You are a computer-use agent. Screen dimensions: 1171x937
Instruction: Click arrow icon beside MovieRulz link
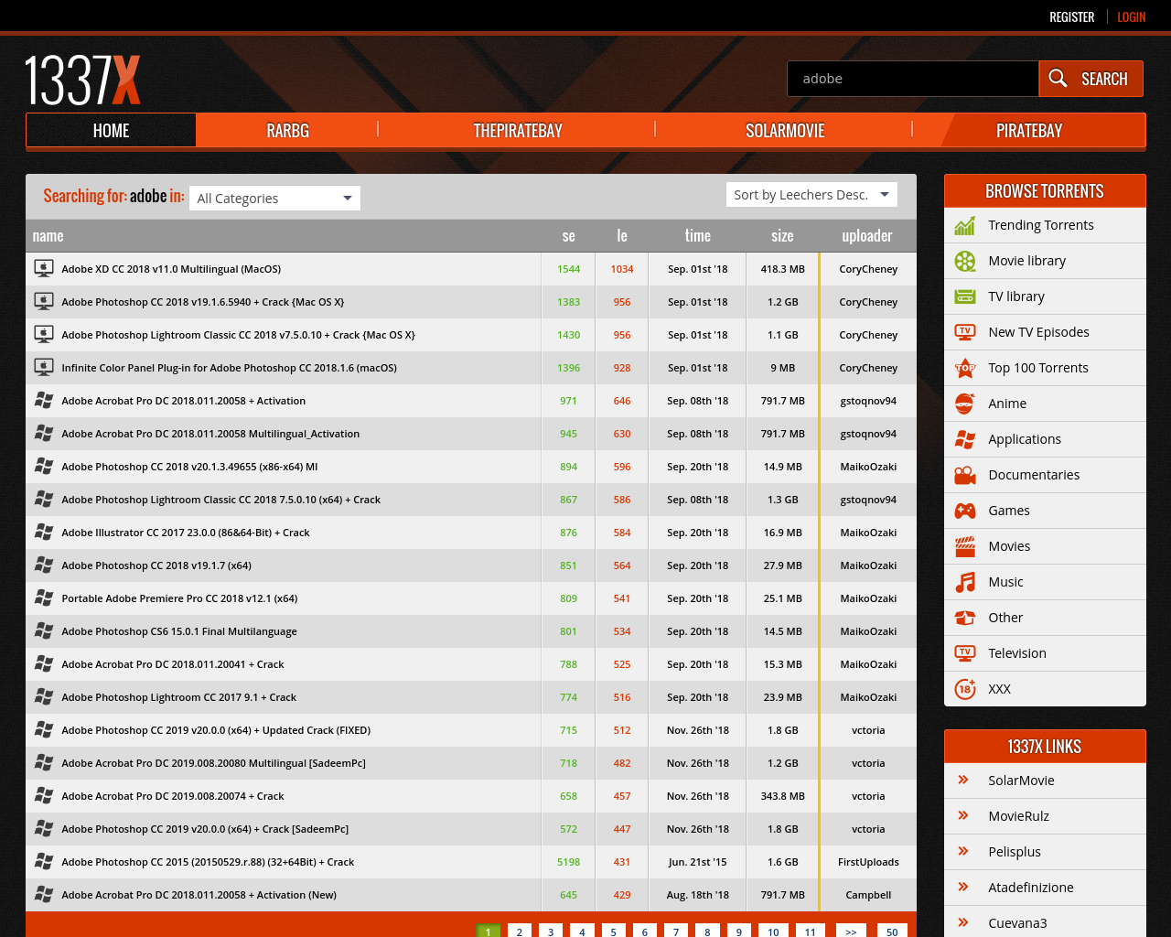coord(963,815)
